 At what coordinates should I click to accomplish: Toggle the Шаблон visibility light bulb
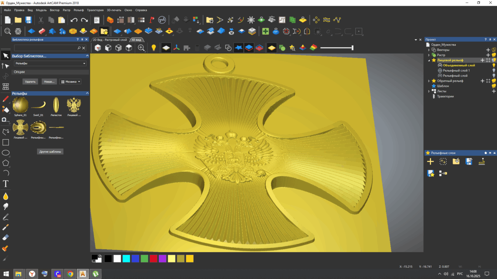point(494,86)
